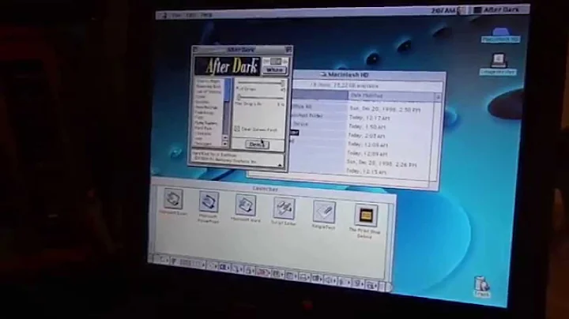Select Hard Rain in the module list
Screen dimensions: 569x319
(x=203, y=128)
